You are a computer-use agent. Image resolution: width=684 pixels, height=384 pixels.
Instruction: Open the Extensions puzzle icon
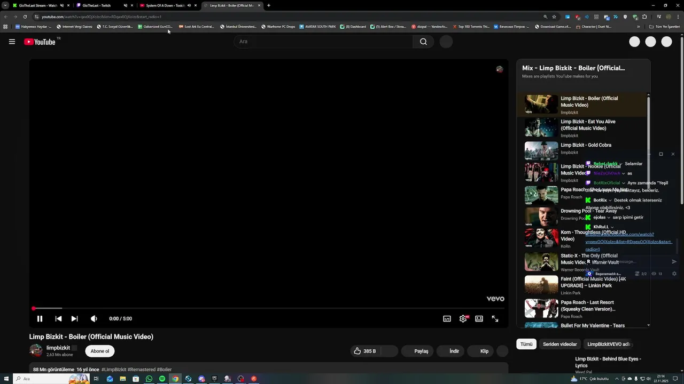(644, 17)
